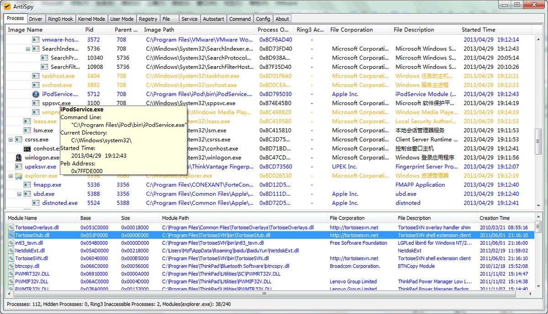Image resolution: width=548 pixels, height=314 pixels.
Task: Switch to the Driver tab
Action: [x=36, y=19]
